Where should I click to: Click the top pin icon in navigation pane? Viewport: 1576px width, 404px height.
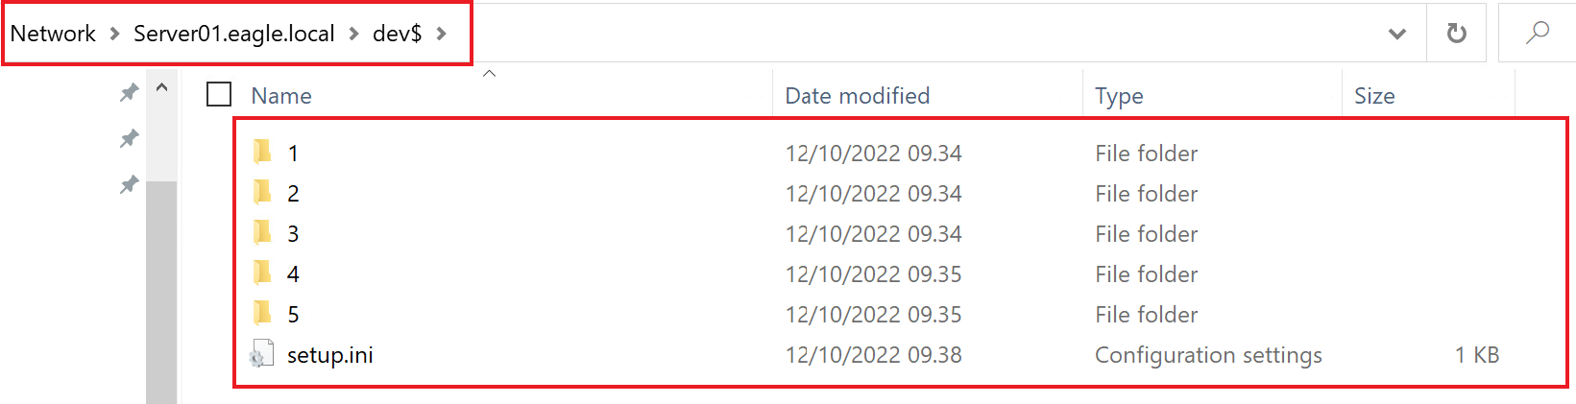point(129,92)
